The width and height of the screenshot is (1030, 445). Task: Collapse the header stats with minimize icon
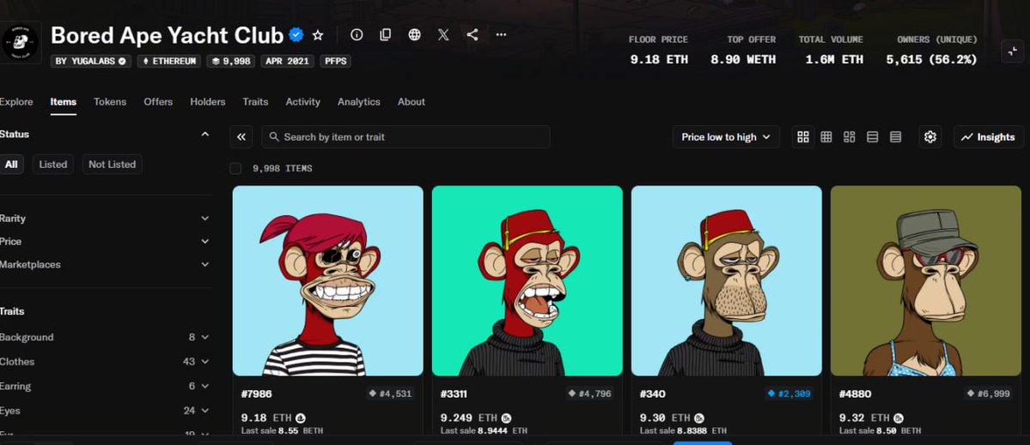pos(1012,51)
